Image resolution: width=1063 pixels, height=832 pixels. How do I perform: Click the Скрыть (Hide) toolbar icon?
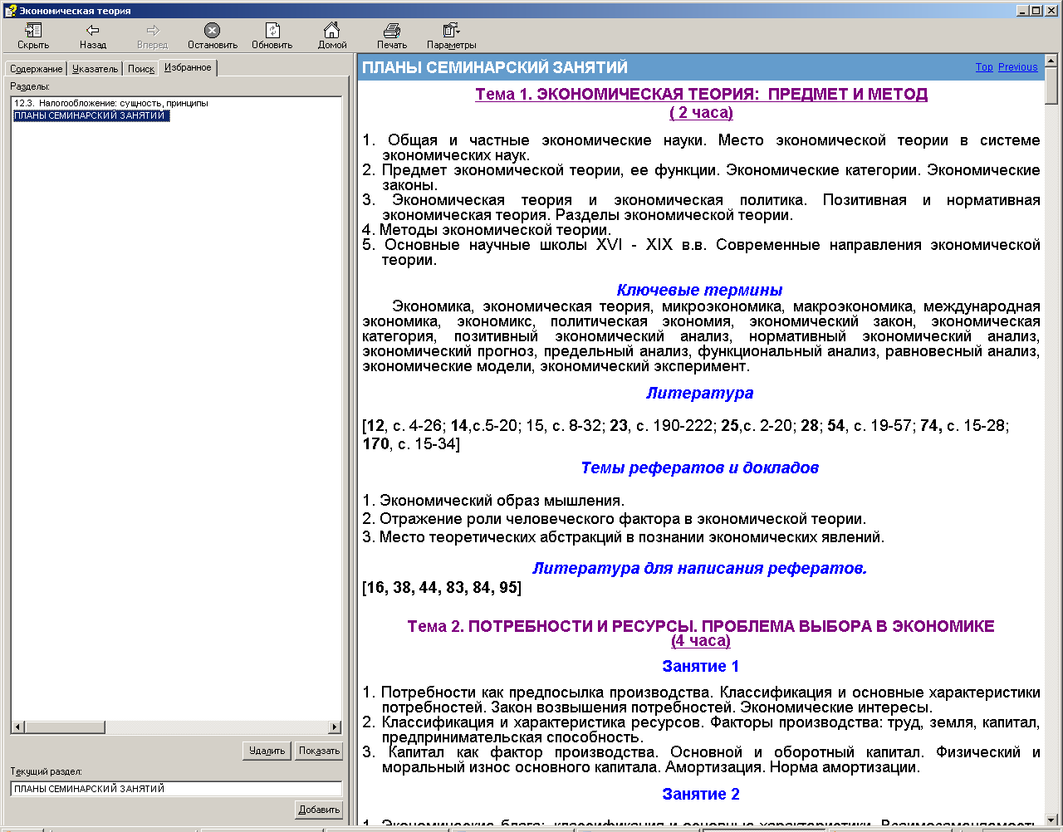pyautogui.click(x=33, y=31)
